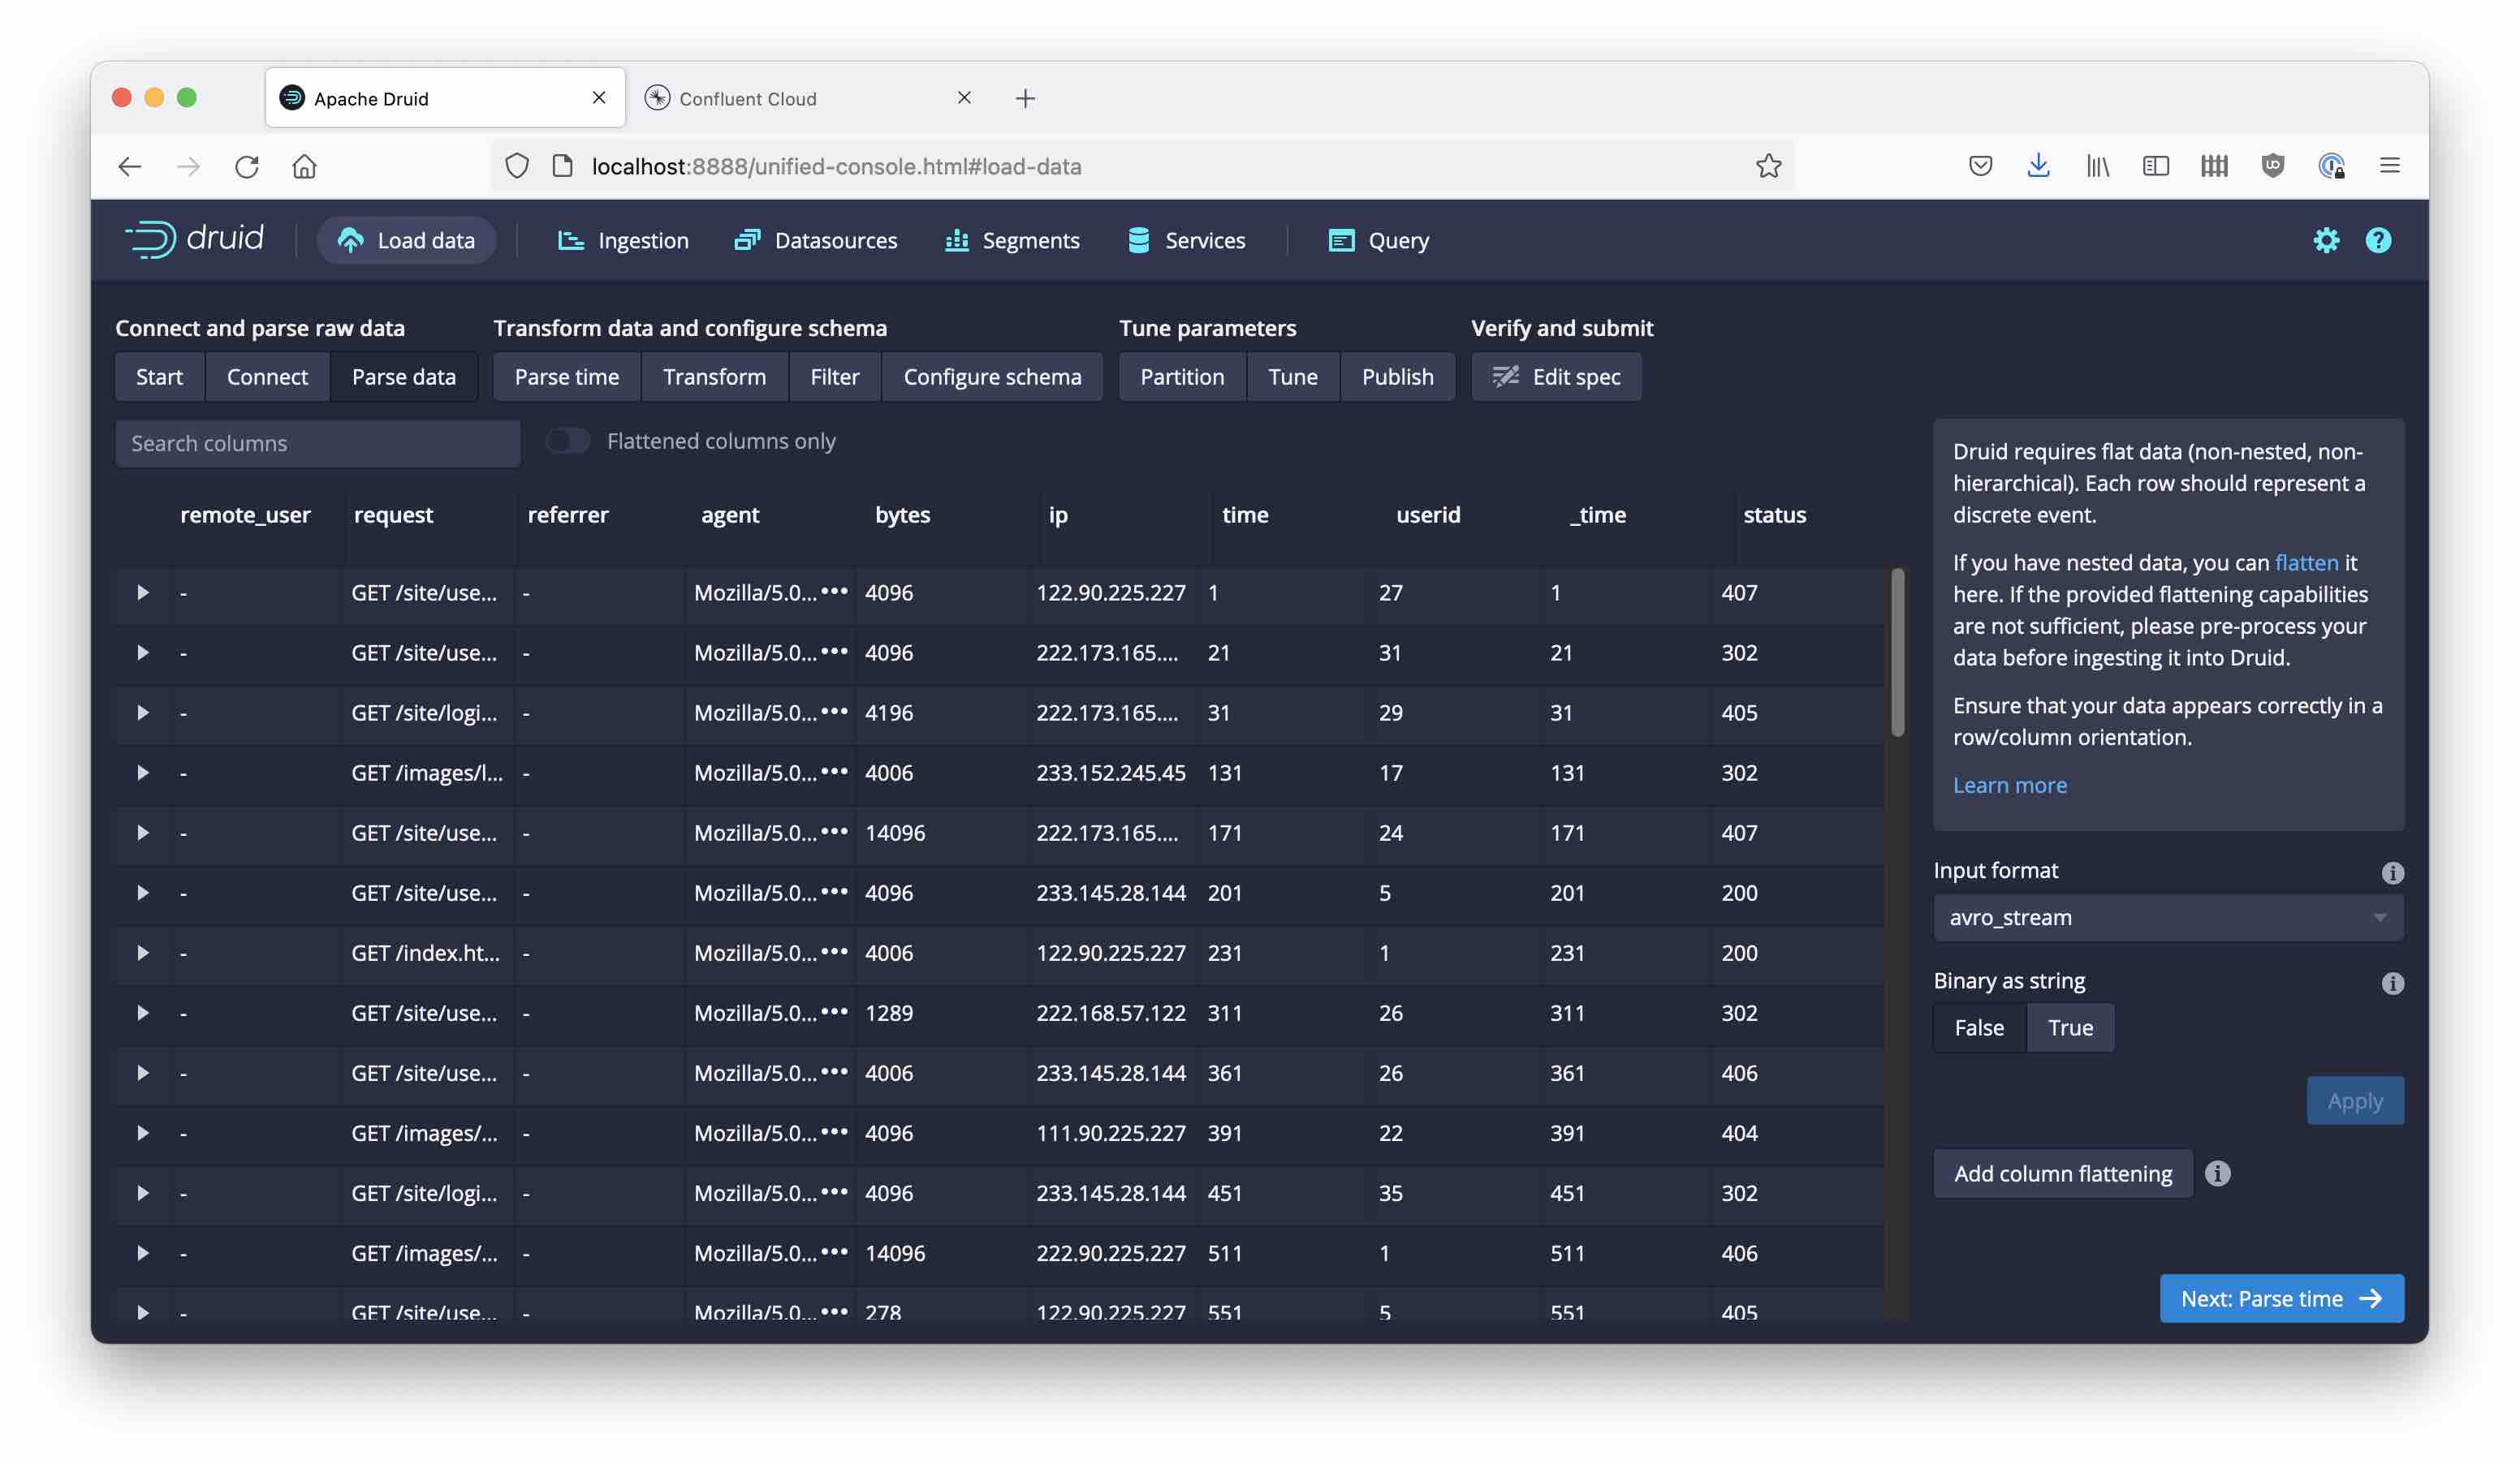Click the druid logo

click(194, 239)
